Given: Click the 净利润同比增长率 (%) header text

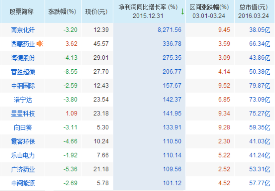Looking at the screenshot, I should pyautogui.click(x=148, y=7).
